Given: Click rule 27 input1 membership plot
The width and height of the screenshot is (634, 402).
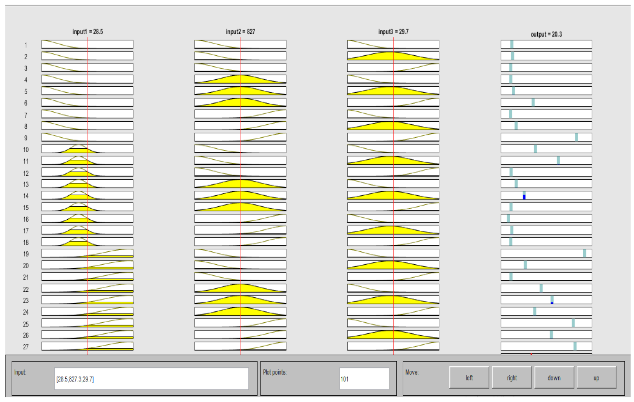Looking at the screenshot, I should pos(88,346).
